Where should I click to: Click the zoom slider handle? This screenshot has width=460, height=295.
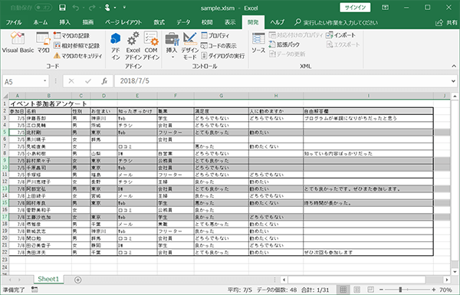(400, 290)
